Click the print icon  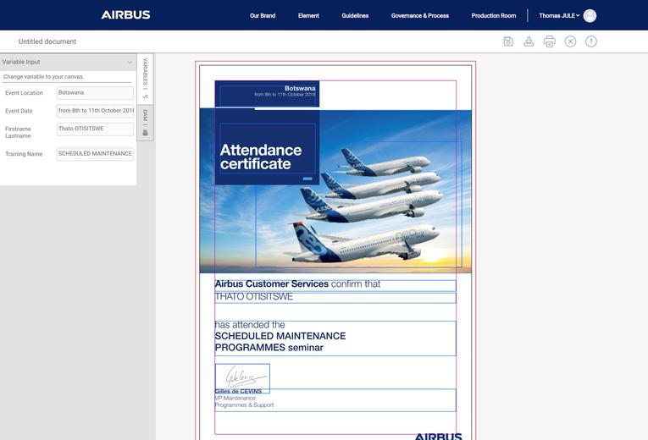coord(550,41)
